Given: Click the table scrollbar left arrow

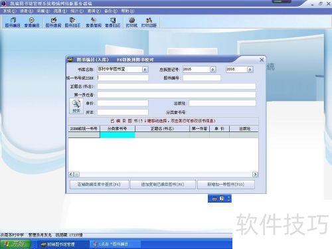Looking at the screenshot, I should 71,175.
